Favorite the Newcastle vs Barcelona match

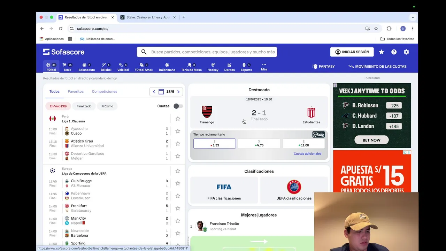(x=178, y=233)
